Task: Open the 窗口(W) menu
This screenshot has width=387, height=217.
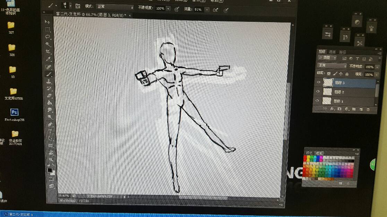Action: pyautogui.click(x=199, y=1)
